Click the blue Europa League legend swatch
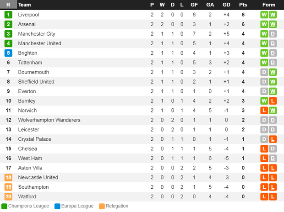This screenshot has height=212, width=284. (57, 206)
